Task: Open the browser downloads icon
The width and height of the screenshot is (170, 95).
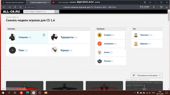Action: coord(167,7)
